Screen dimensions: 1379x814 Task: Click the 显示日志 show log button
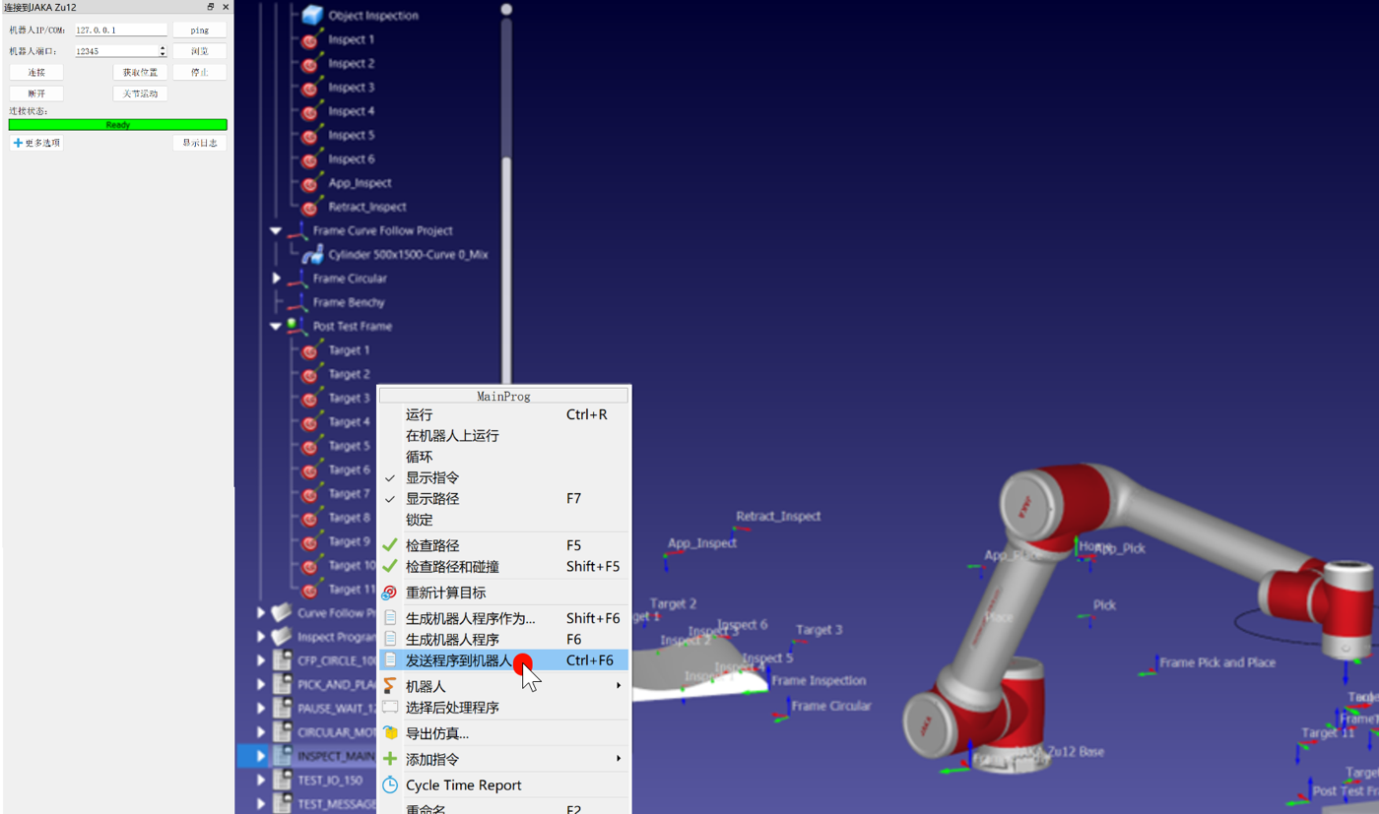pos(200,142)
